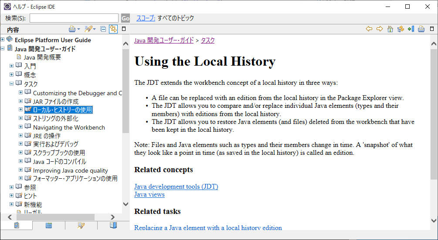Click the Collapse All icon in contents pane
The image size is (438, 240).
coord(103,29)
